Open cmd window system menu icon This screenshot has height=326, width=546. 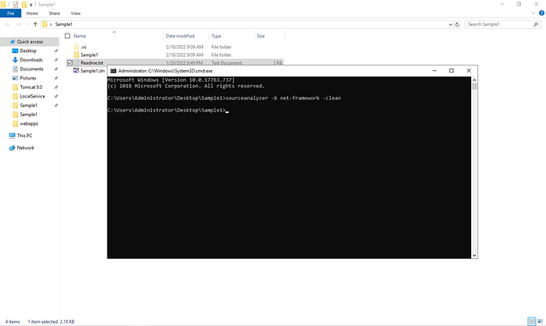(113, 71)
